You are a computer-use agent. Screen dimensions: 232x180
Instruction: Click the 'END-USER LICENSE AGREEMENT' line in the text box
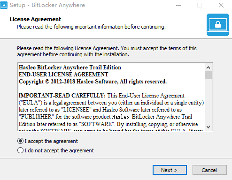63,75
